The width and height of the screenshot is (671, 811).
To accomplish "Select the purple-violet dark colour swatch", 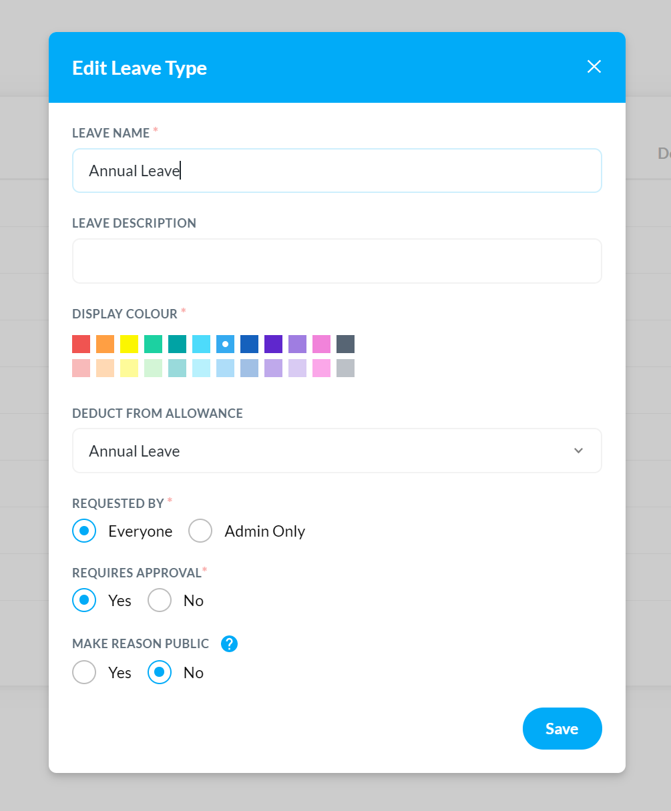I will (274, 344).
